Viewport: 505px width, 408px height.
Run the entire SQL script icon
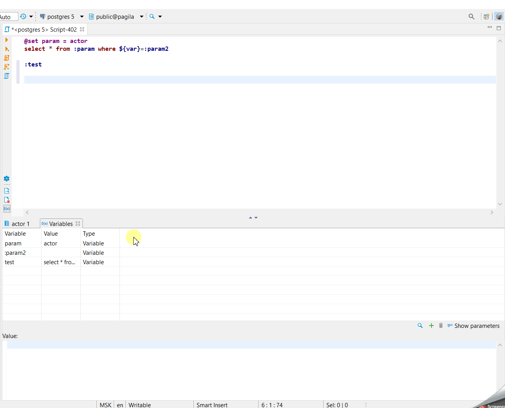[x=6, y=57]
